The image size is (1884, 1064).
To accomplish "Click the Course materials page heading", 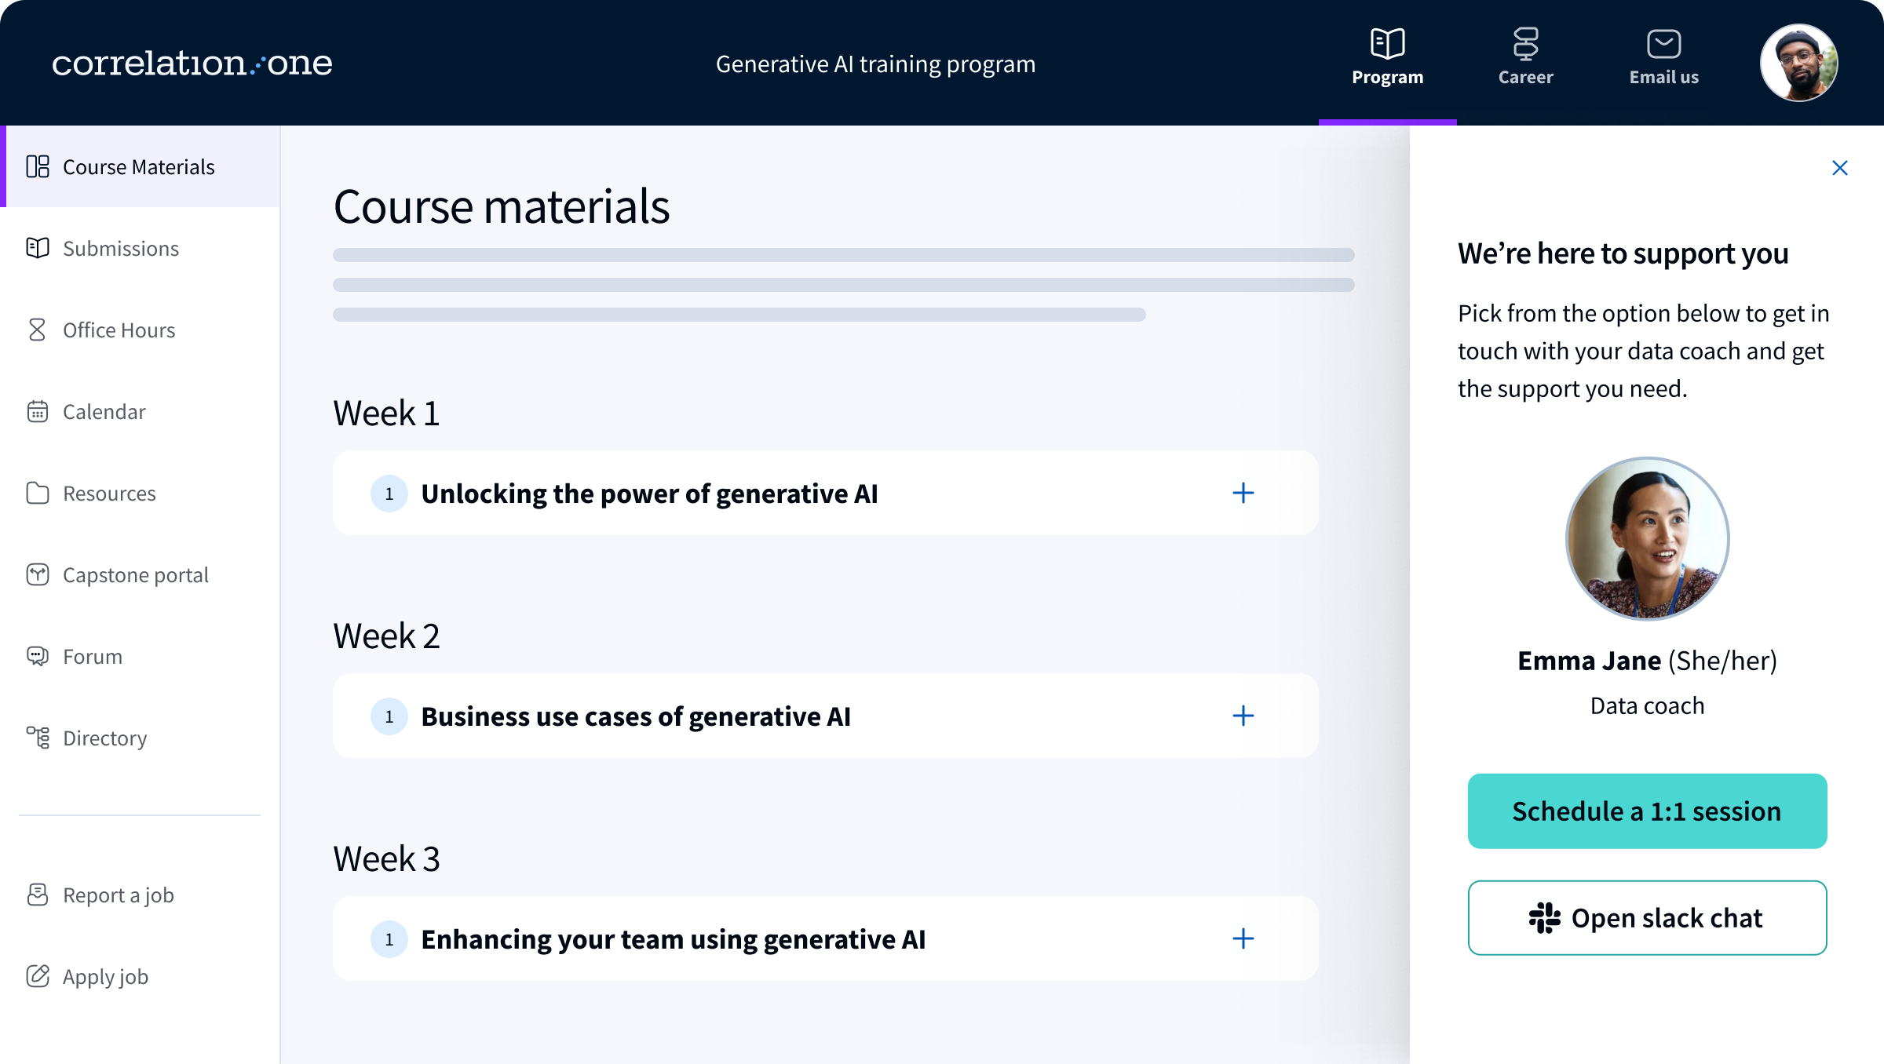I will [502, 206].
